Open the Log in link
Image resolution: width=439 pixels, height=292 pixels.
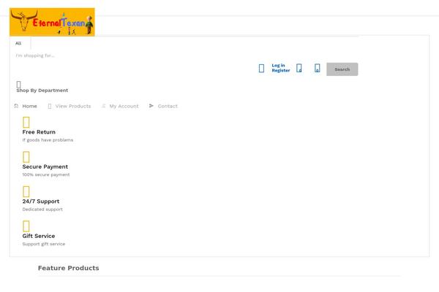278,66
